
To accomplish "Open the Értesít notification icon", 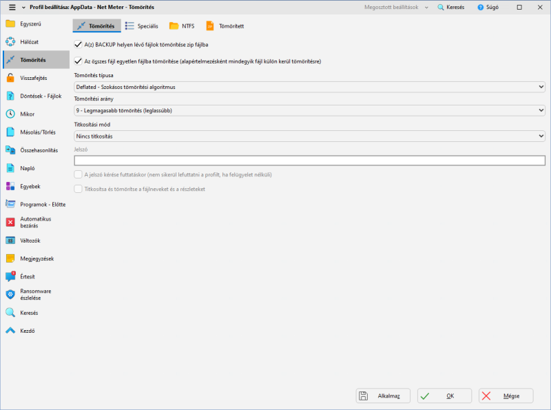I will 10,276.
